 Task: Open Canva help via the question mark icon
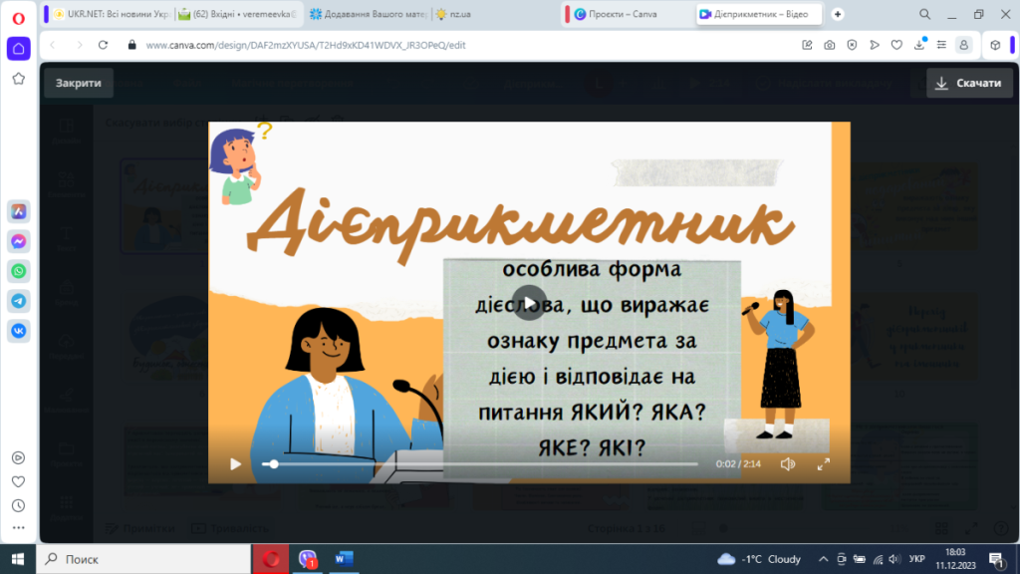[x=1001, y=528]
